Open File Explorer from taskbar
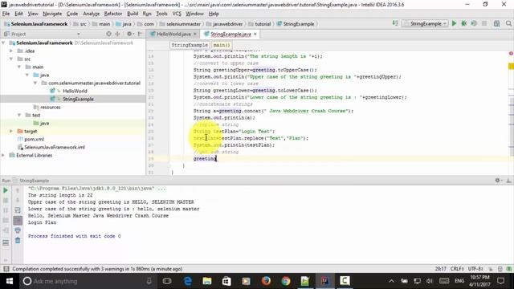 tap(207, 281)
